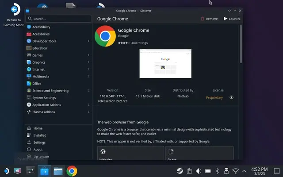Expand the Developer Tools category
The height and width of the screenshot is (177, 283).
click(x=88, y=41)
